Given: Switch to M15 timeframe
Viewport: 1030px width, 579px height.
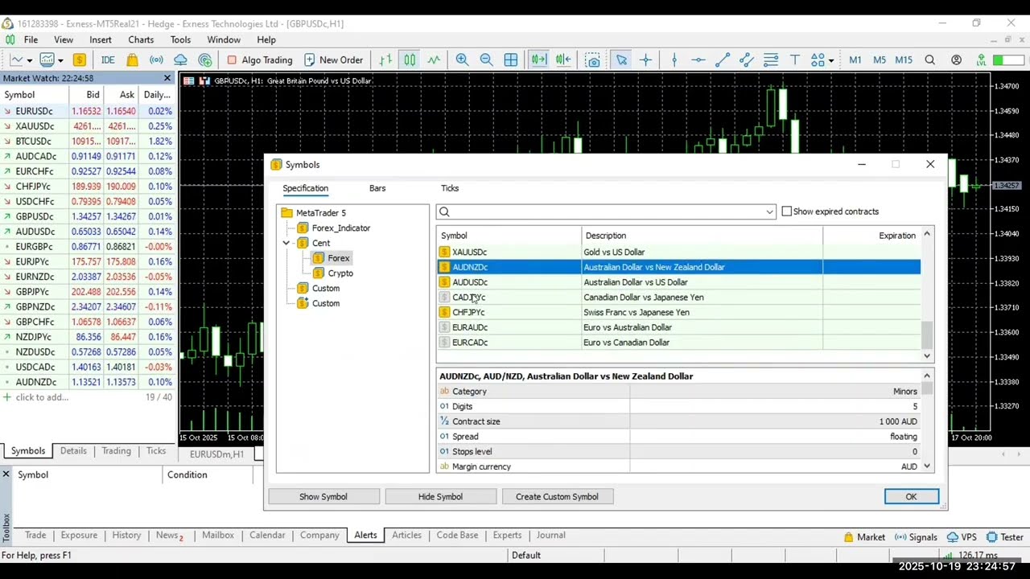Looking at the screenshot, I should 904,60.
